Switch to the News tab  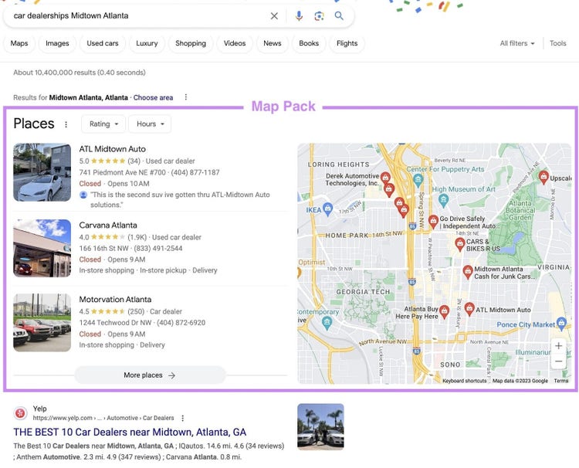(x=273, y=43)
